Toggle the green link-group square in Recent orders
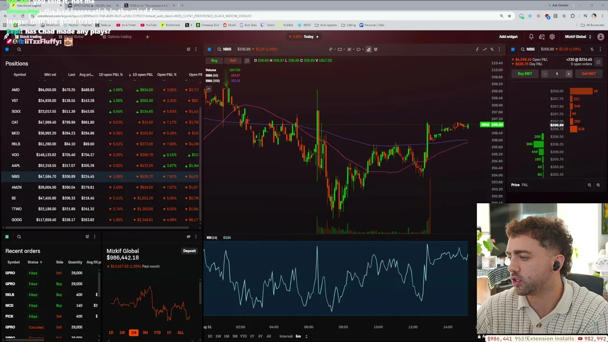This screenshot has height=342, width=608. coord(7,237)
